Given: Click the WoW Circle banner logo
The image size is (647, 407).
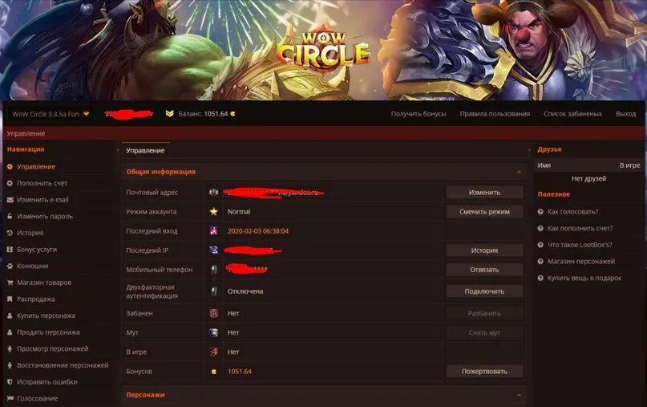Looking at the screenshot, I should point(324,50).
